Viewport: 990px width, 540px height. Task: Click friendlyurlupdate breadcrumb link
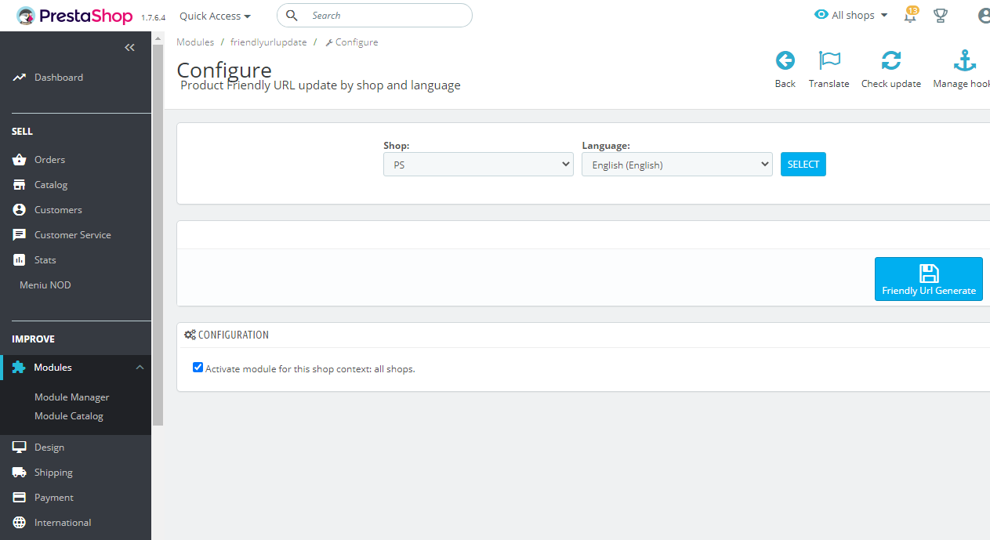[269, 42]
